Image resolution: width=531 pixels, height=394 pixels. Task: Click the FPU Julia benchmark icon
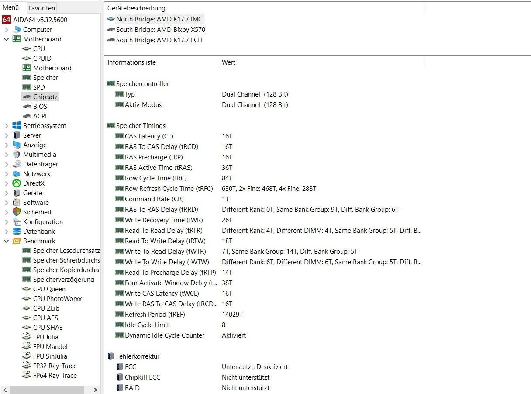26,337
